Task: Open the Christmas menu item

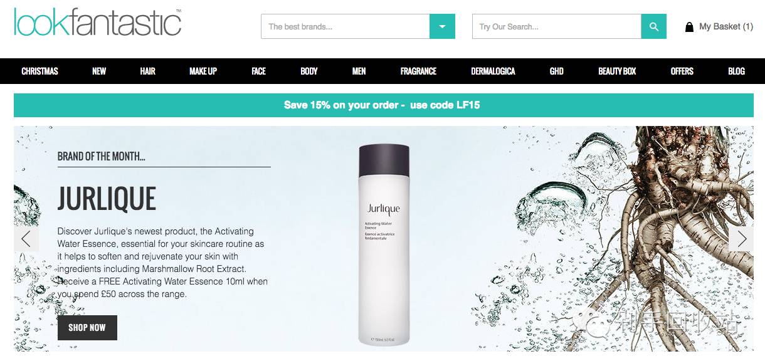Action: (40, 71)
